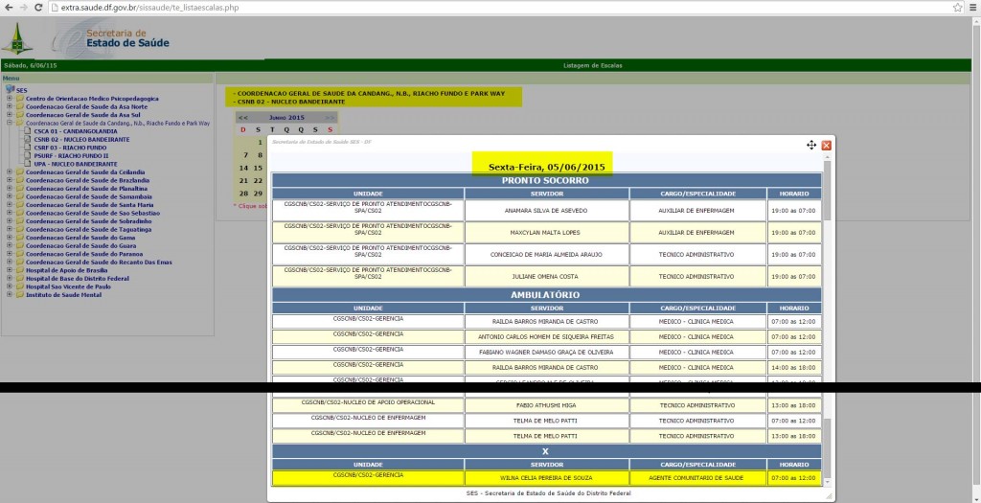Expand the Instituto de Saude Mental node

tap(10, 294)
